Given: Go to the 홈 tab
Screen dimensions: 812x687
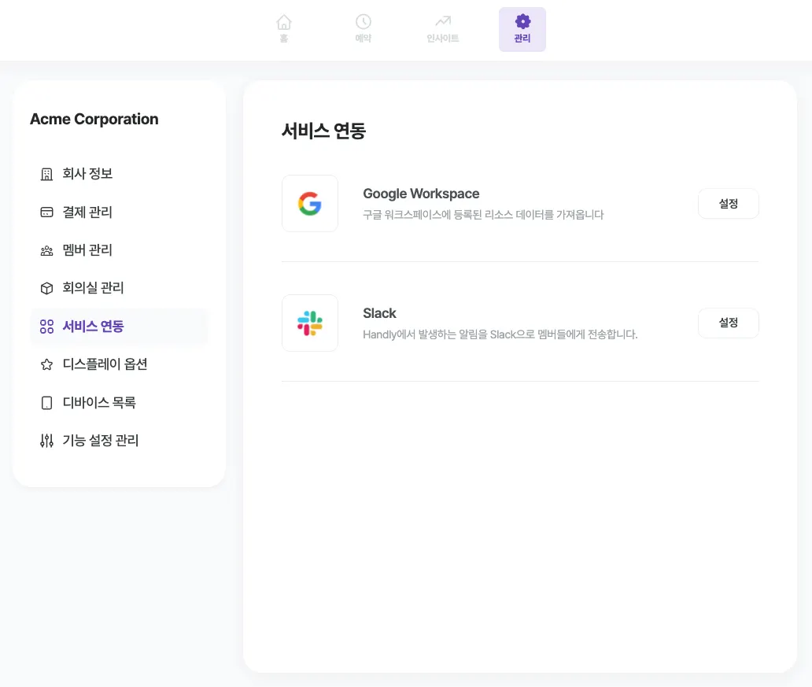Looking at the screenshot, I should pos(284,29).
